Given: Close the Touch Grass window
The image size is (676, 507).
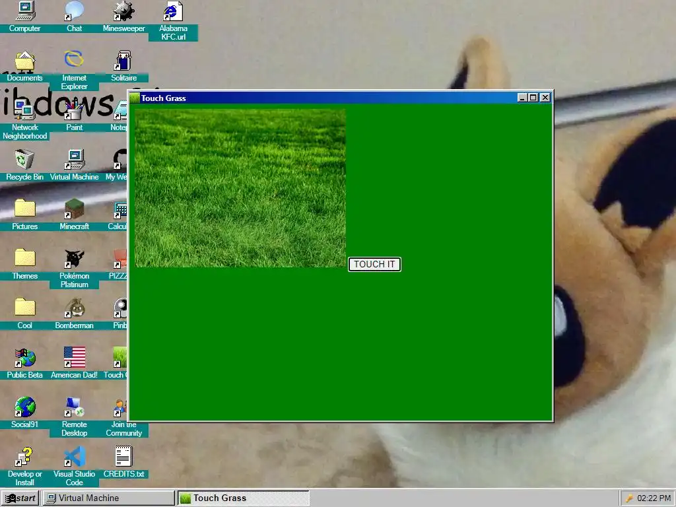Looking at the screenshot, I should (545, 98).
